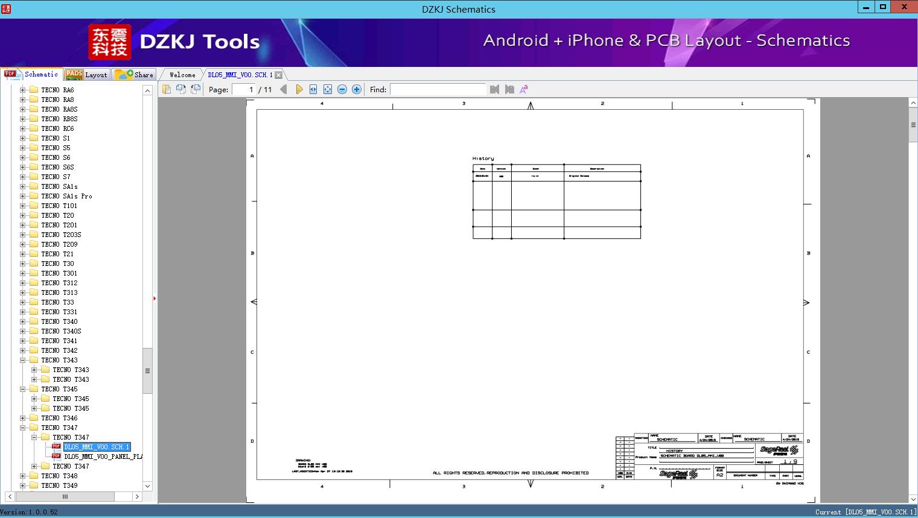Click the tree horizontal scroll right arrow
The height and width of the screenshot is (518, 918).
[x=137, y=496]
